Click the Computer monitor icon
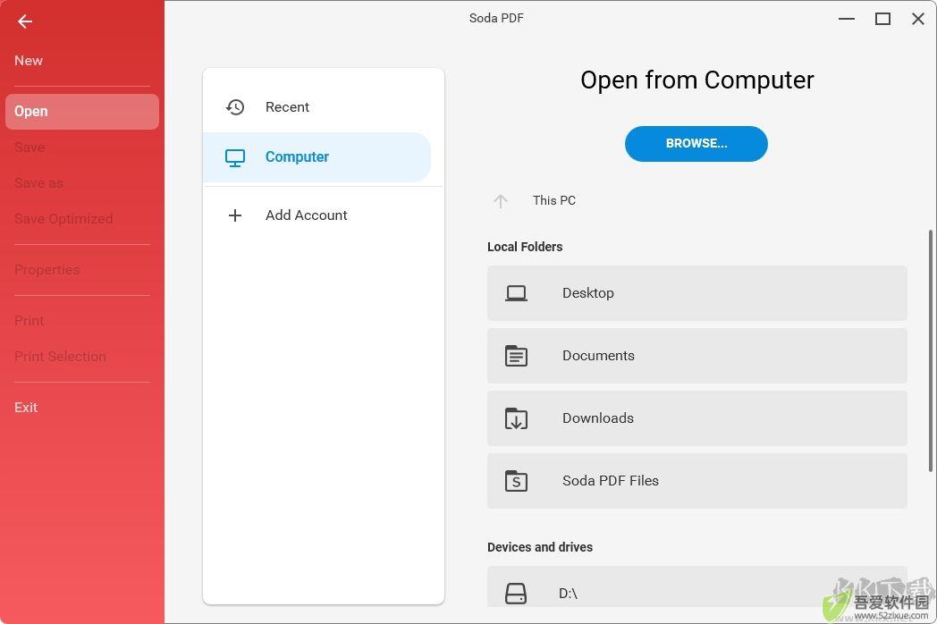Screen dimensions: 937x624 [235, 158]
